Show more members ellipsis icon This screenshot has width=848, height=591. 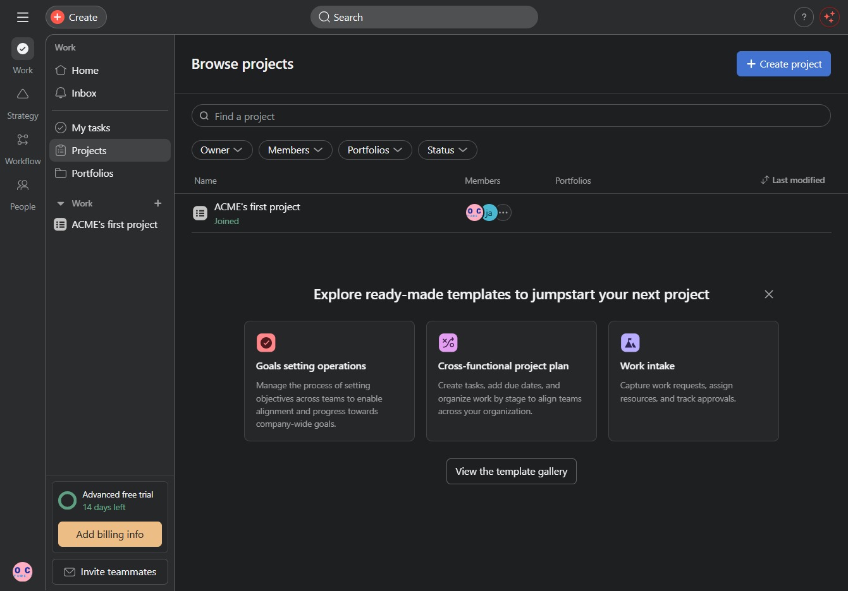pyautogui.click(x=503, y=213)
